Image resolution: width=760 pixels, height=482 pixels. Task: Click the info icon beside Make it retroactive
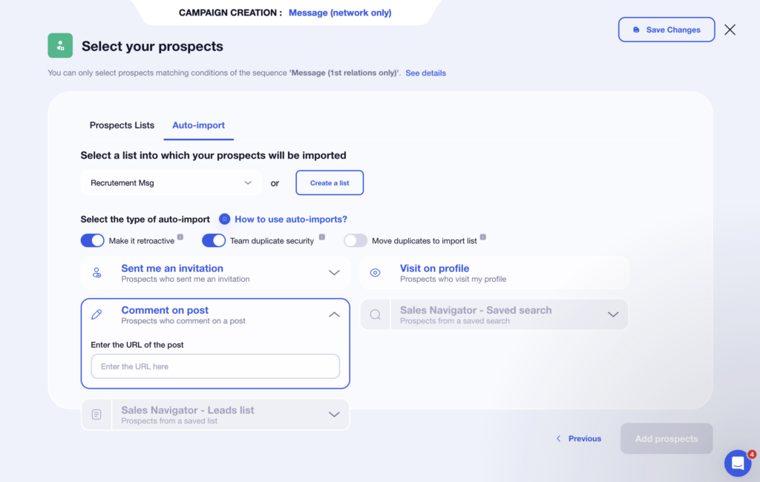pos(180,238)
